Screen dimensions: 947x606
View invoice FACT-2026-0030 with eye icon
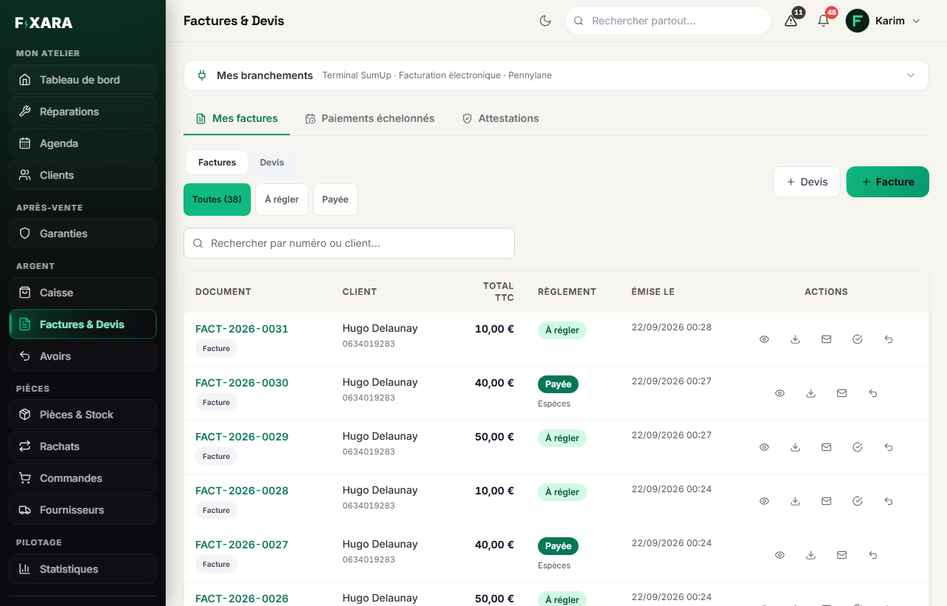[780, 393]
